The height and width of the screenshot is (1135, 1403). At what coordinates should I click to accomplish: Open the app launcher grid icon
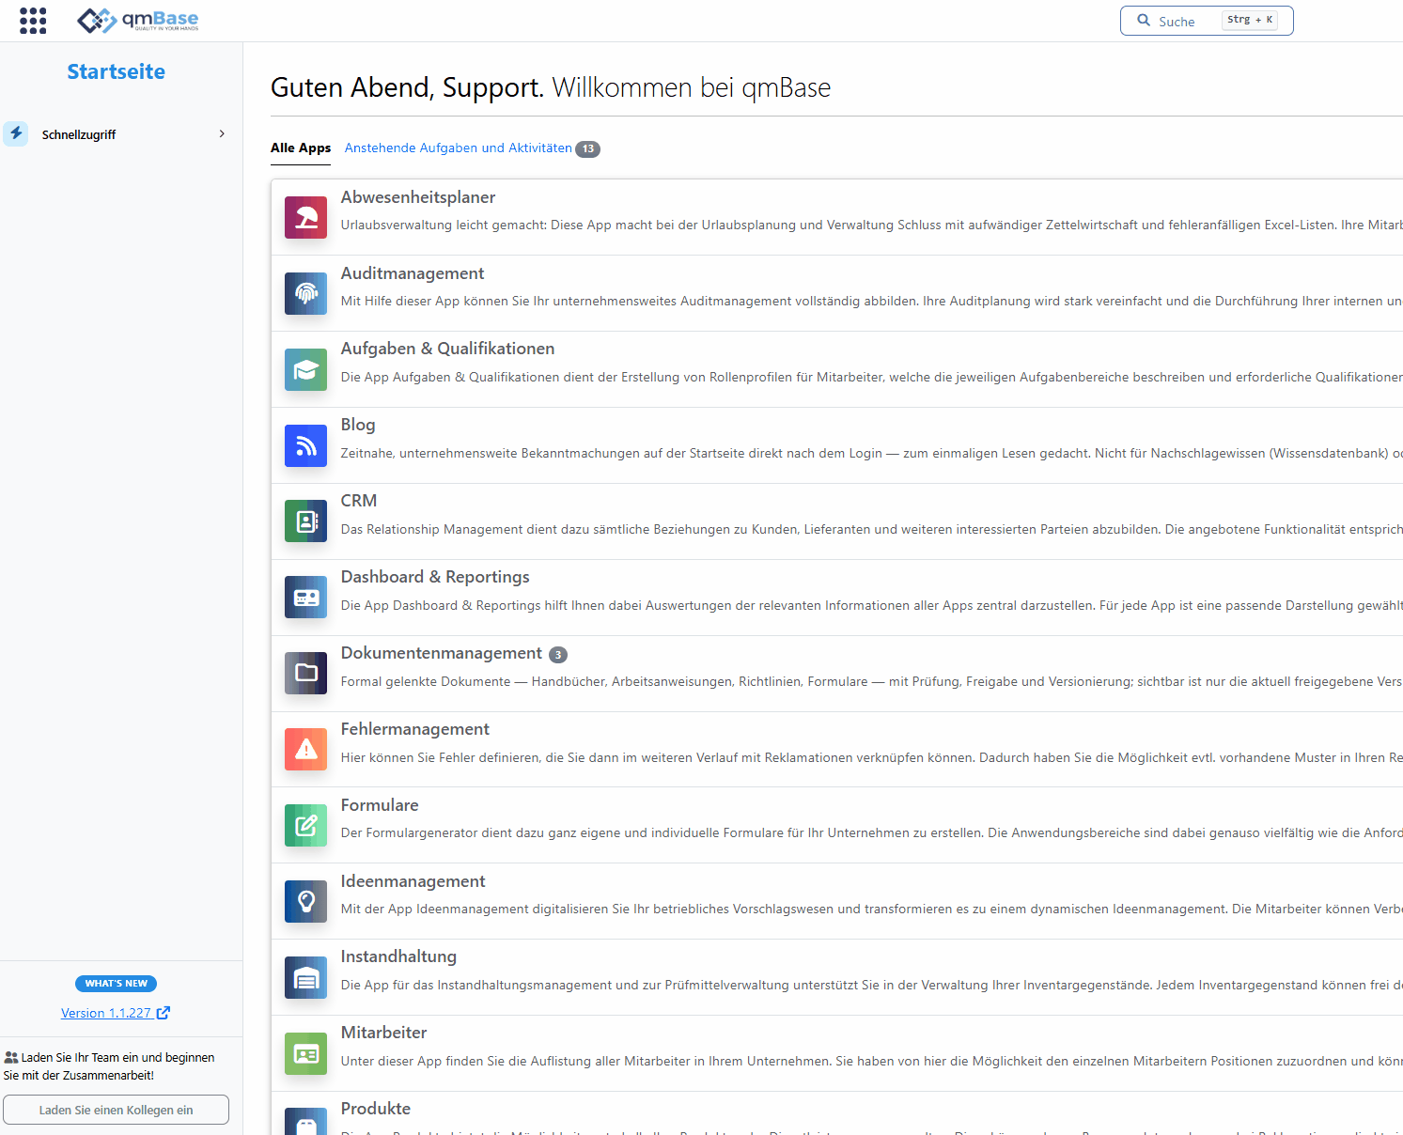point(33,21)
